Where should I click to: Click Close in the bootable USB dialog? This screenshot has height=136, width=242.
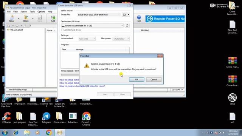pyautogui.click(x=123, y=94)
